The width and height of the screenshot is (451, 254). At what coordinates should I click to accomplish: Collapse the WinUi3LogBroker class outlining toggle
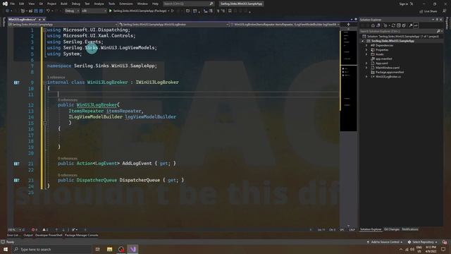coord(45,83)
